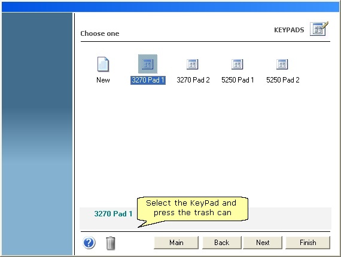The width and height of the screenshot is (341, 257).
Task: Go to Main button
Action: (176, 243)
